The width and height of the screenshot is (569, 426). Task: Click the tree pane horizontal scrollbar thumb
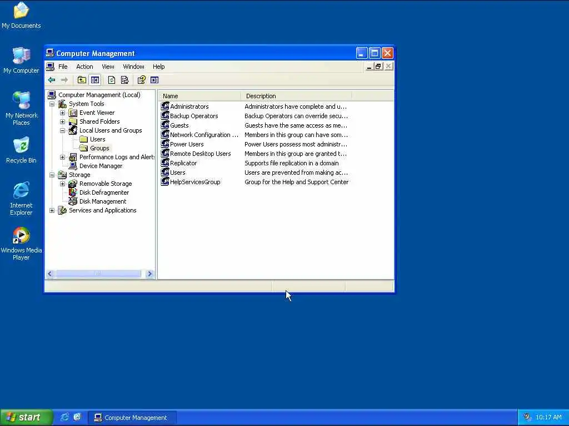(x=98, y=274)
